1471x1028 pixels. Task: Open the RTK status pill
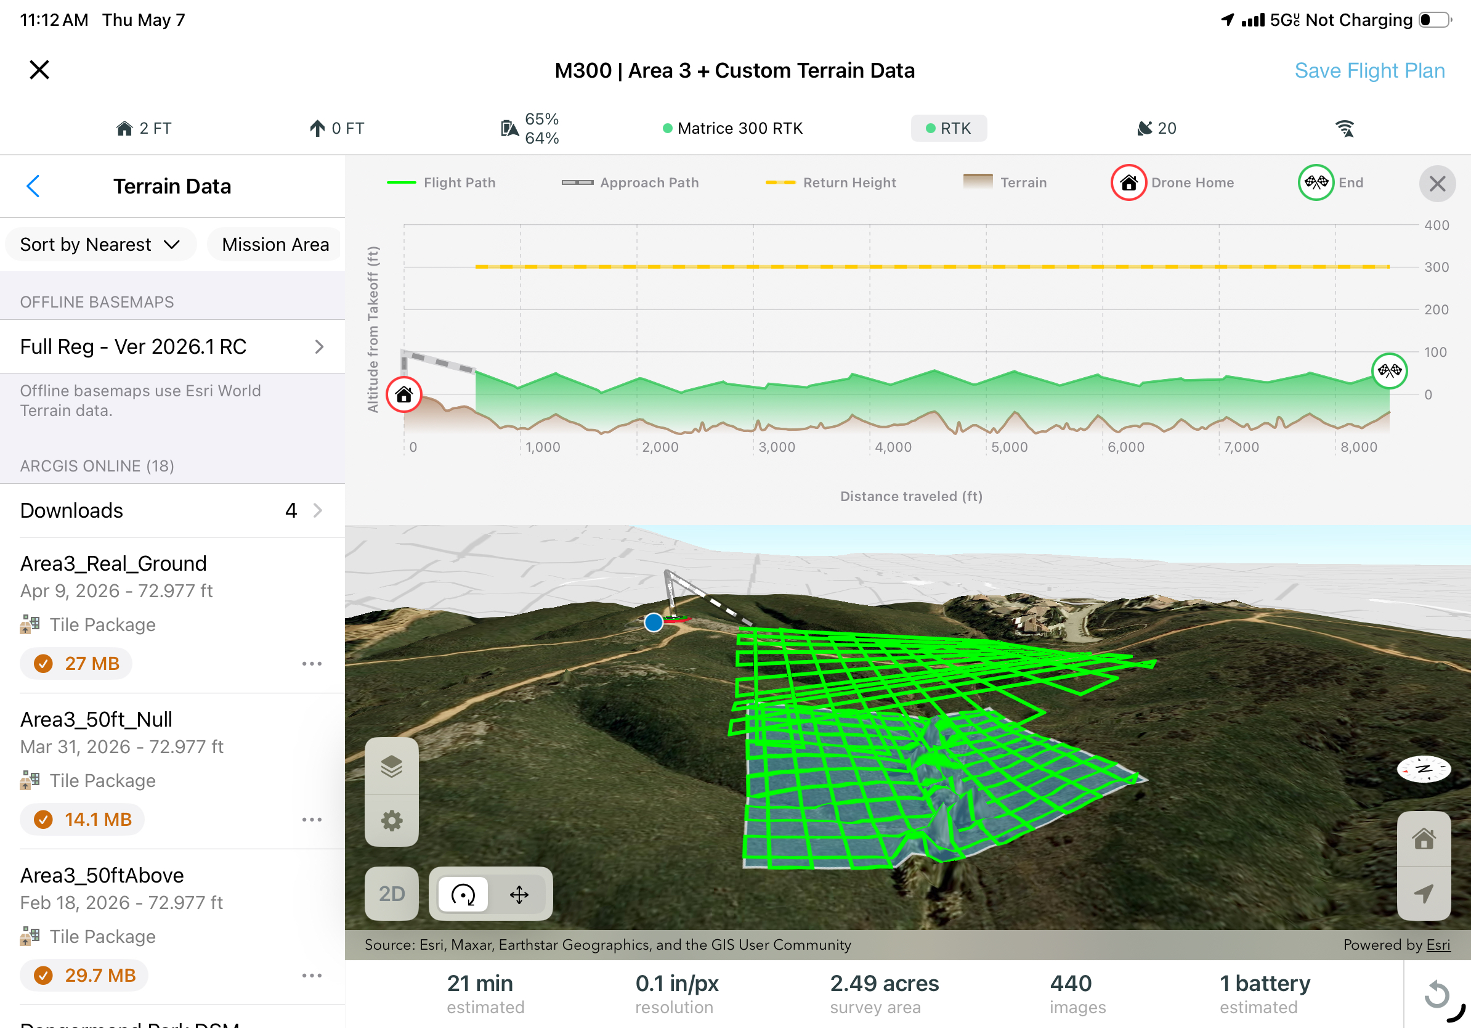point(948,128)
